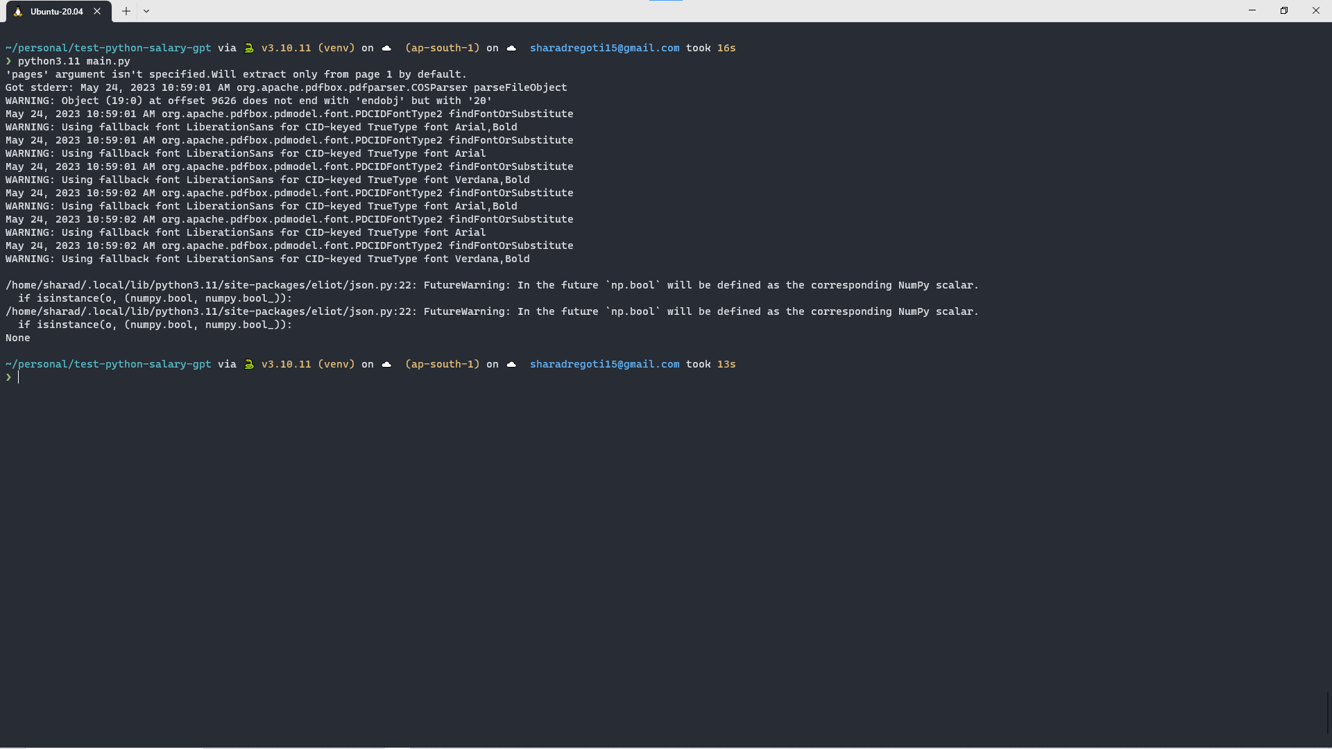Place cursor at the terminal input line

tap(19, 377)
